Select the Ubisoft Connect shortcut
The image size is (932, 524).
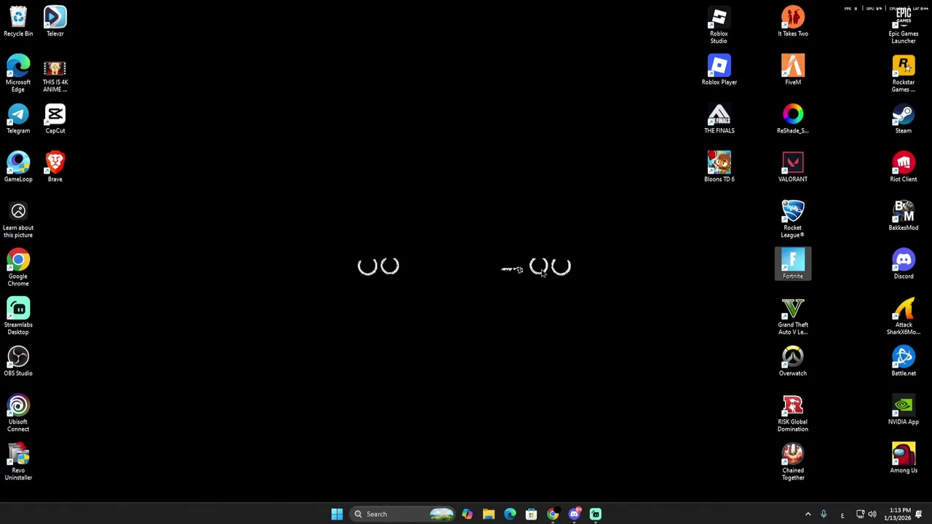pyautogui.click(x=18, y=413)
